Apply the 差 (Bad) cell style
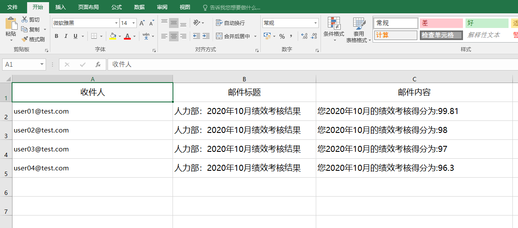Image resolution: width=518 pixels, height=228 pixels. pyautogui.click(x=441, y=23)
